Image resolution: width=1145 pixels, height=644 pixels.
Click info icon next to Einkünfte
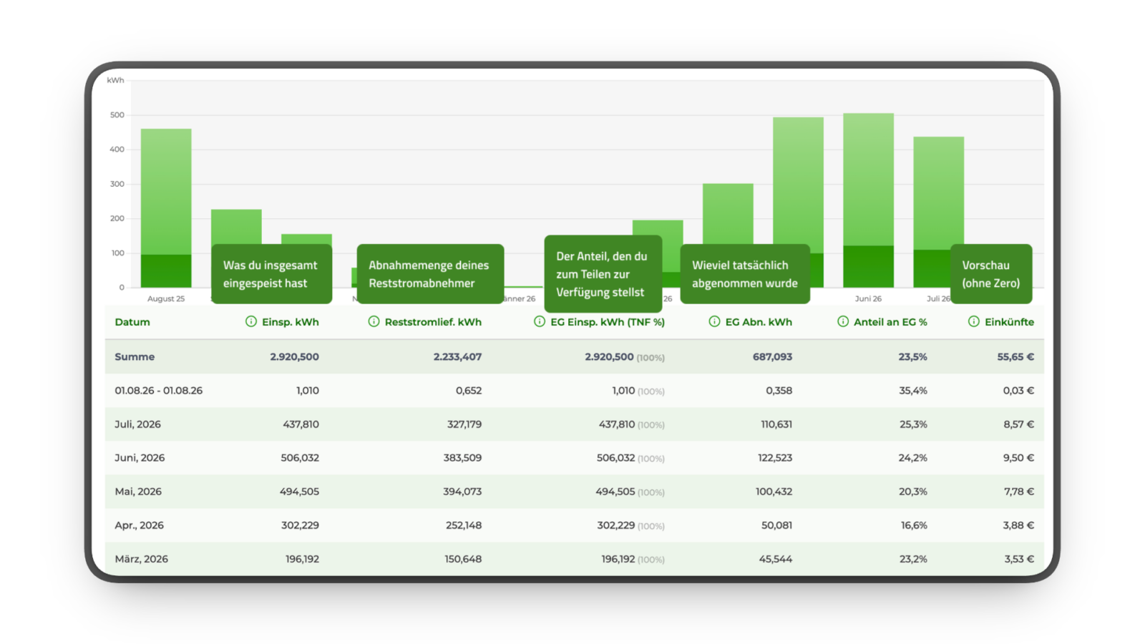tap(974, 321)
